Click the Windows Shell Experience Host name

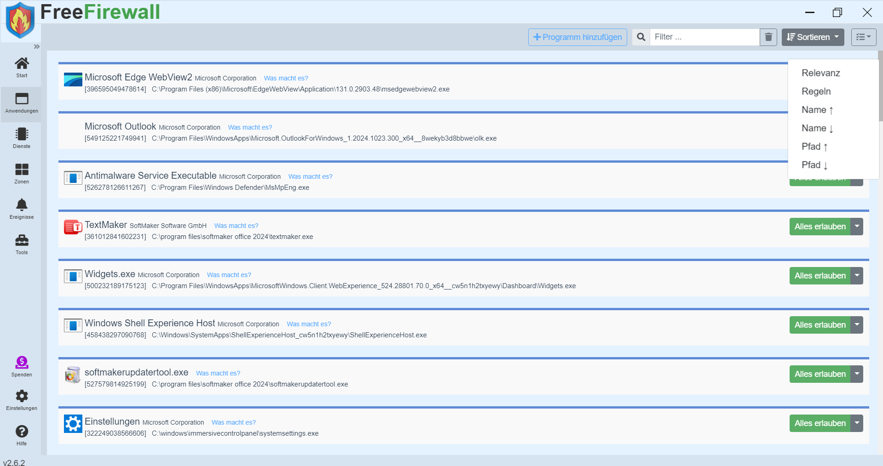(150, 323)
